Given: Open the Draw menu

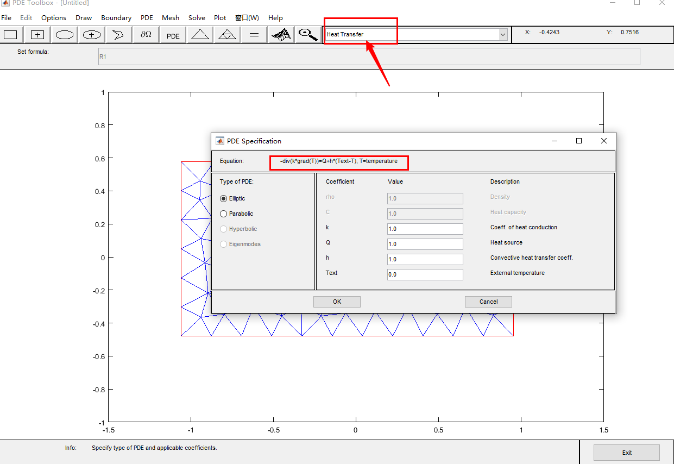Looking at the screenshot, I should (x=84, y=18).
